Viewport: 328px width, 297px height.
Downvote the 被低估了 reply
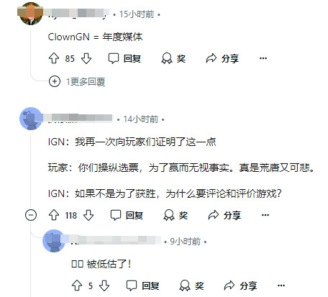(104, 285)
